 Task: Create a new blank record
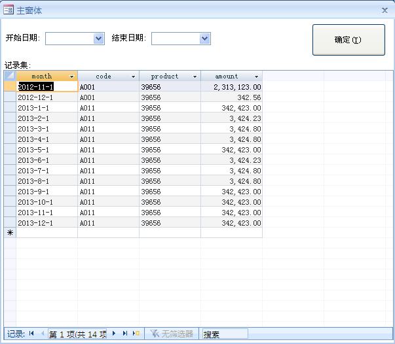coord(136,334)
